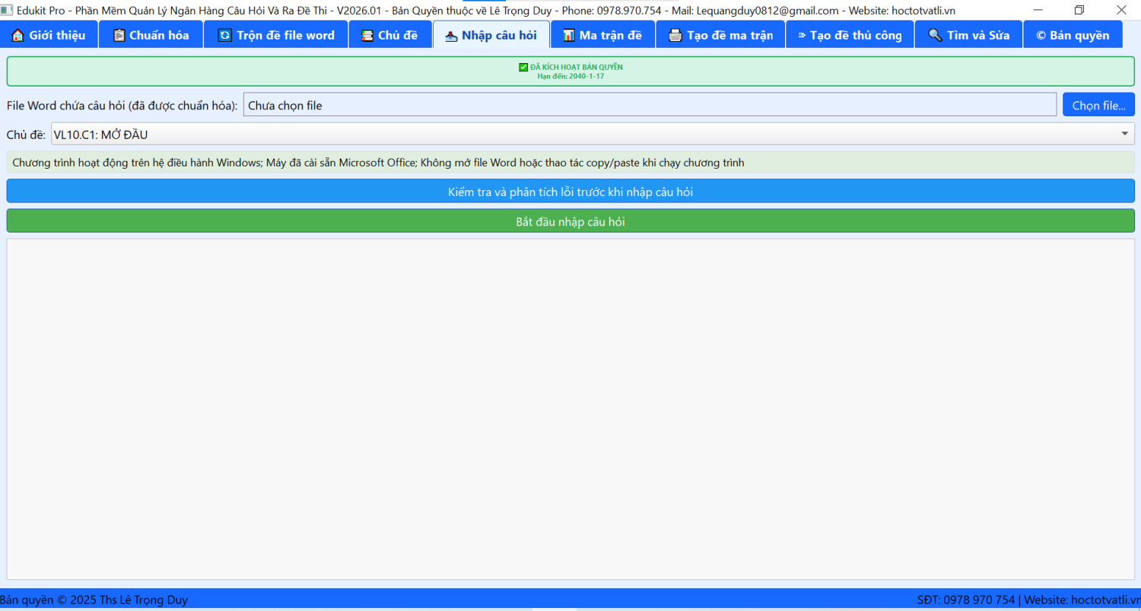Click the house icon on Giới thiệu tab
The image size is (1141, 611).
(x=17, y=36)
